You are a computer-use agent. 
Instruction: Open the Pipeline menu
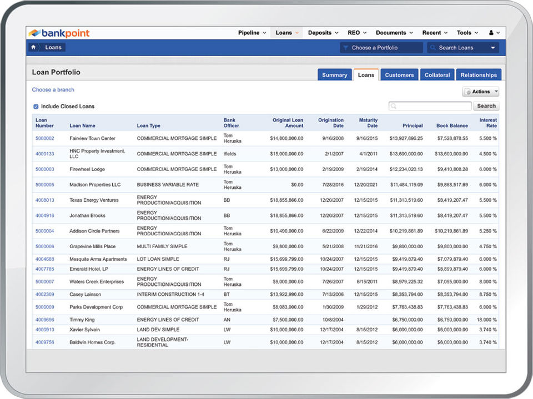pos(252,33)
